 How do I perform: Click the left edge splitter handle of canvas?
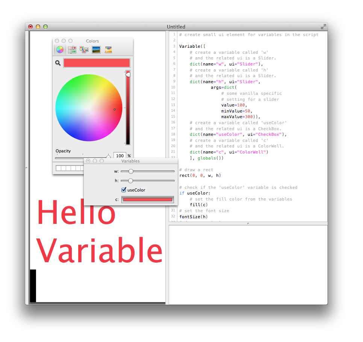[x=26, y=167]
